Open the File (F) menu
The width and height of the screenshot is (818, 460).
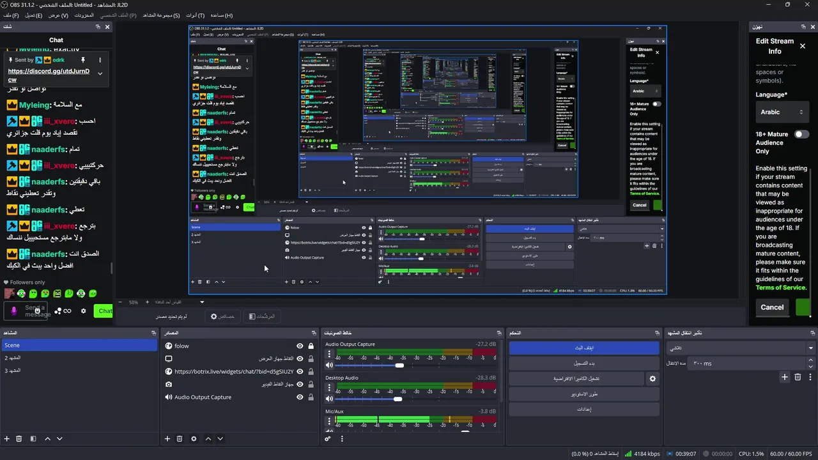pyautogui.click(x=11, y=15)
